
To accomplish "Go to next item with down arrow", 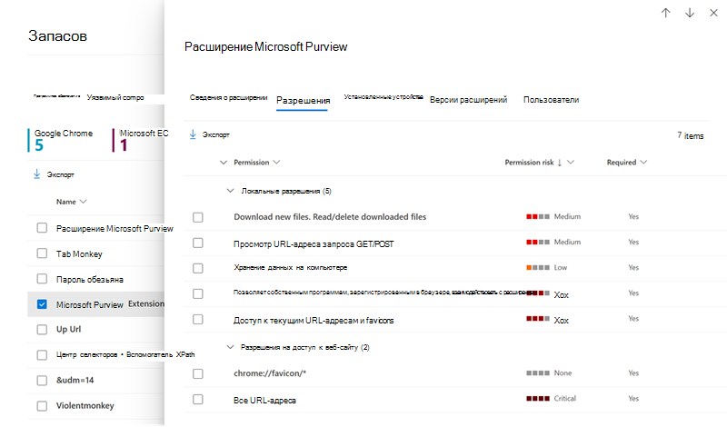I will click(690, 13).
